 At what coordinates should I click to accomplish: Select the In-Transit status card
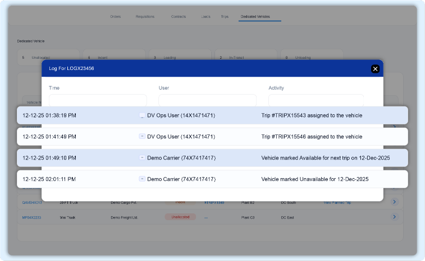245,58
